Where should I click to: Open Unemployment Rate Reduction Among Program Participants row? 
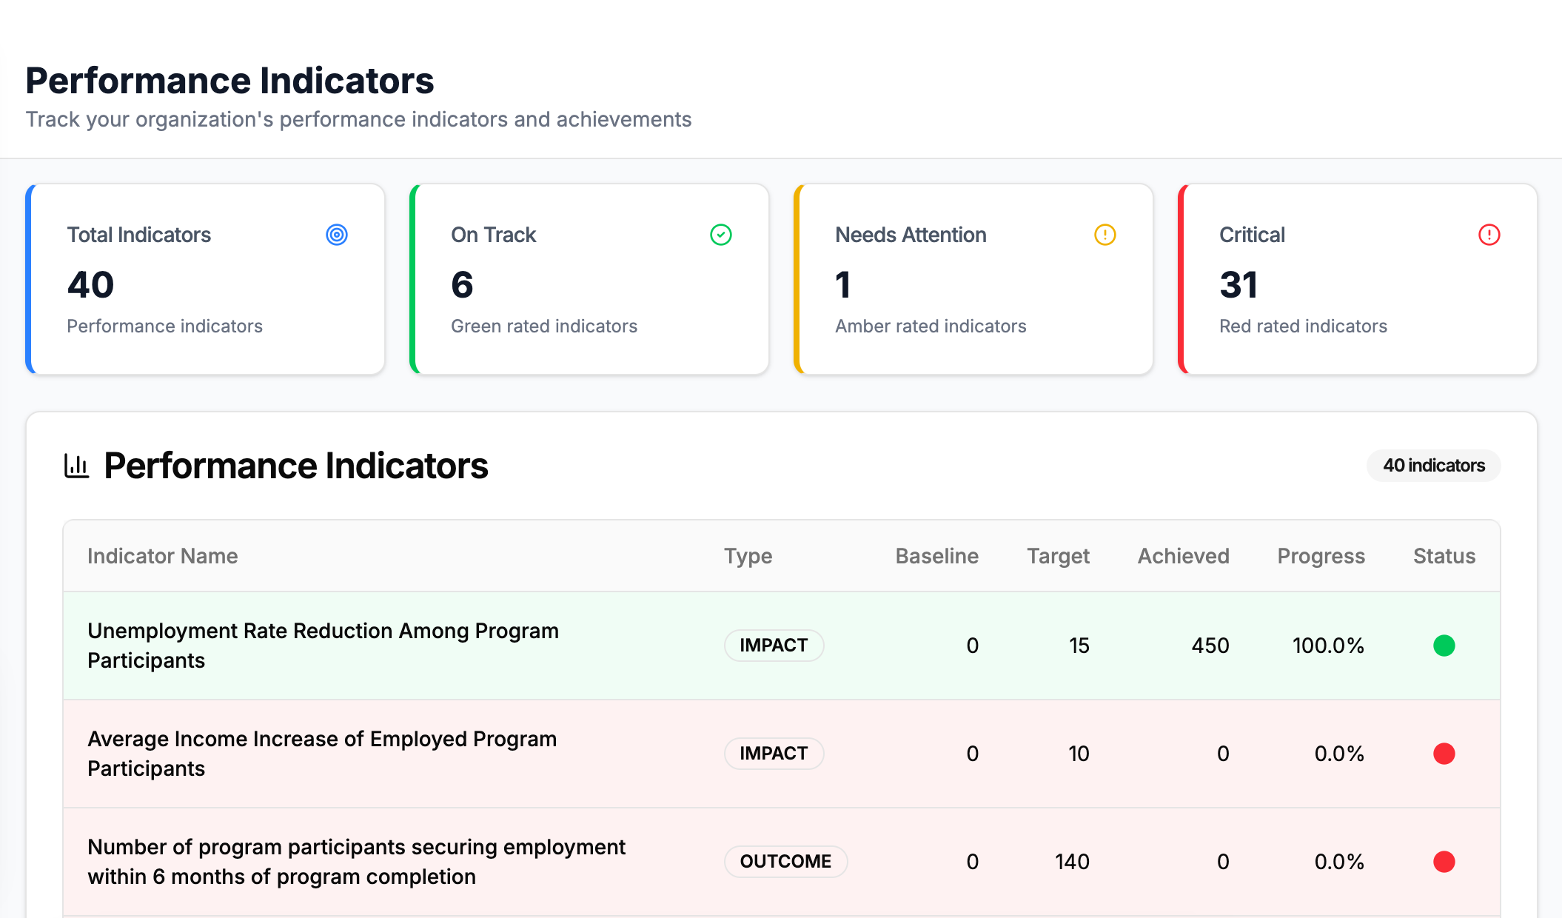click(x=323, y=646)
